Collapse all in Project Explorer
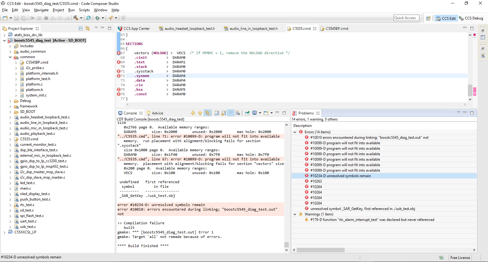The image size is (488, 262). [81, 28]
